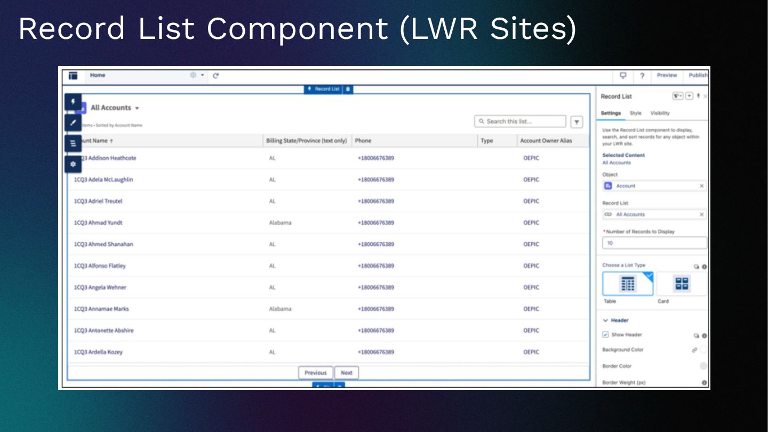Viewport: 768px width, 432px height.
Task: Click the responsive icon beside Show Header
Action: point(696,336)
